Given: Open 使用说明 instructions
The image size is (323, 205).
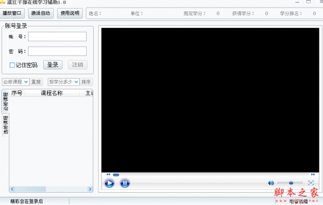Looking at the screenshot, I should click(x=70, y=13).
